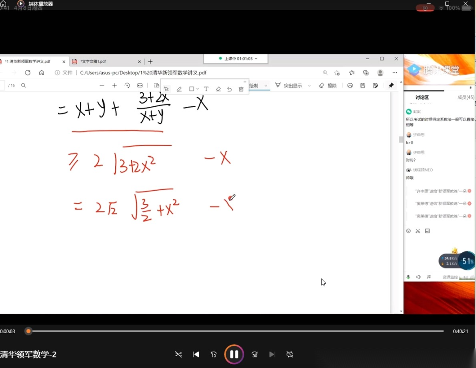The height and width of the screenshot is (368, 476).
Task: Expand the 上课中 class status dropdown
Action: (256, 59)
